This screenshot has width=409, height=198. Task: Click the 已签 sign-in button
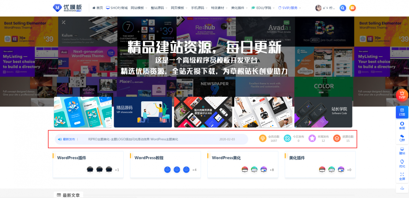tap(402, 112)
